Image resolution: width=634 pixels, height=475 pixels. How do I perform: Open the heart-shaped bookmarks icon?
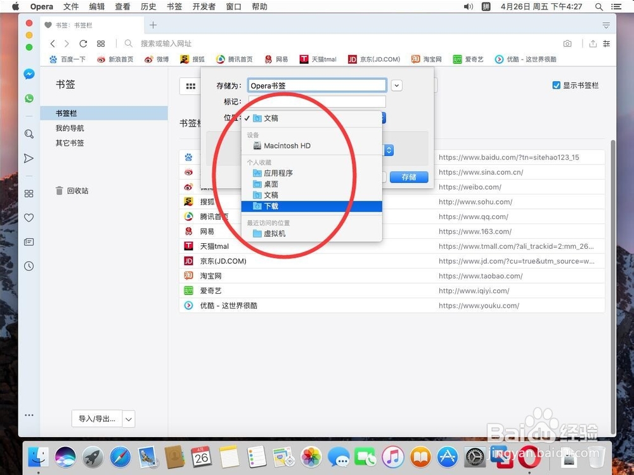click(29, 217)
